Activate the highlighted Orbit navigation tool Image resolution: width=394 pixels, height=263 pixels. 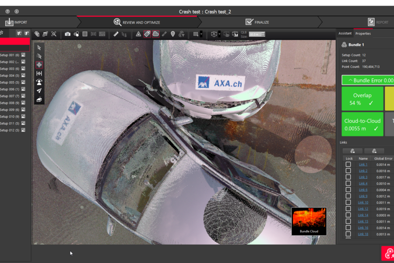[39, 65]
